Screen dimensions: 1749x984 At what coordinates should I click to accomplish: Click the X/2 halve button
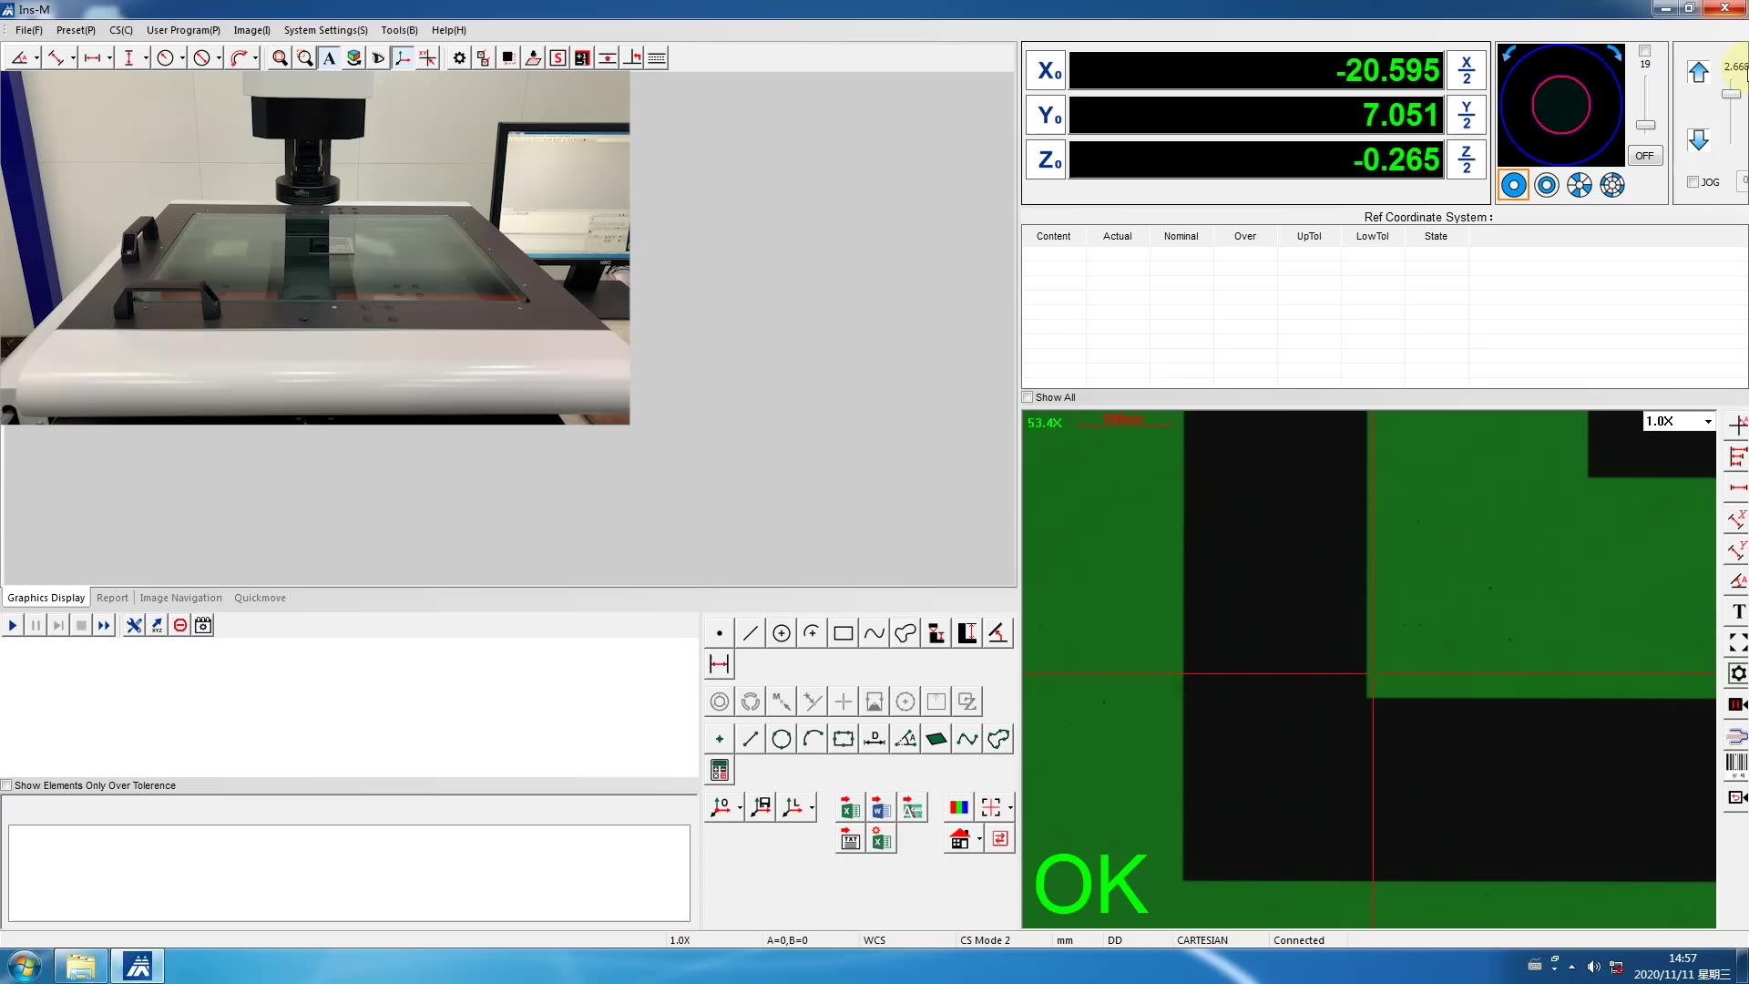coord(1466,70)
